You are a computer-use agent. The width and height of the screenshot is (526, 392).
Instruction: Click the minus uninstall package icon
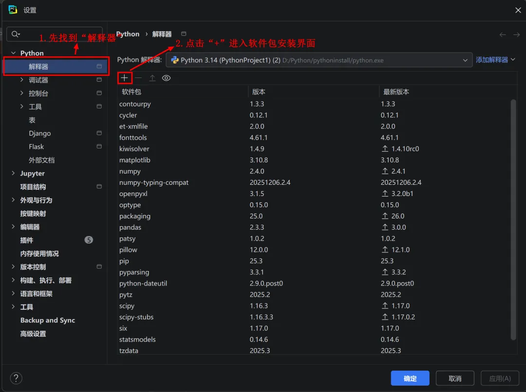coord(138,78)
